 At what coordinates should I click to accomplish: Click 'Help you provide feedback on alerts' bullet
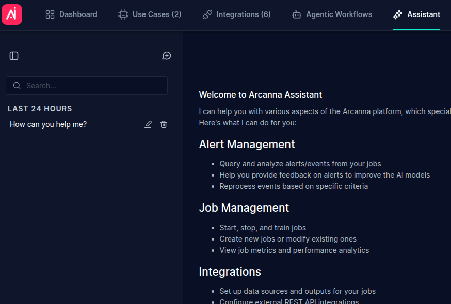click(x=325, y=175)
